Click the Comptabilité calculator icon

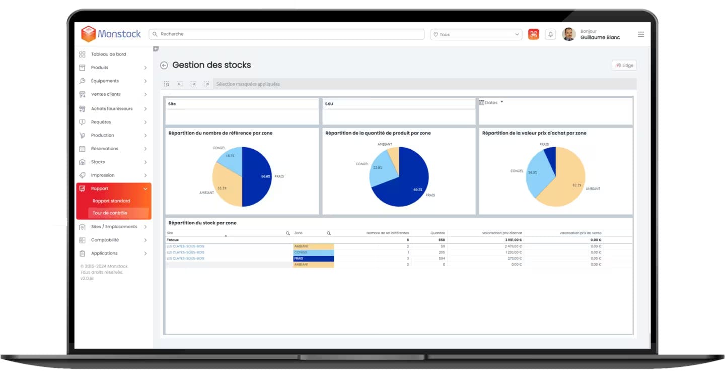coord(83,240)
